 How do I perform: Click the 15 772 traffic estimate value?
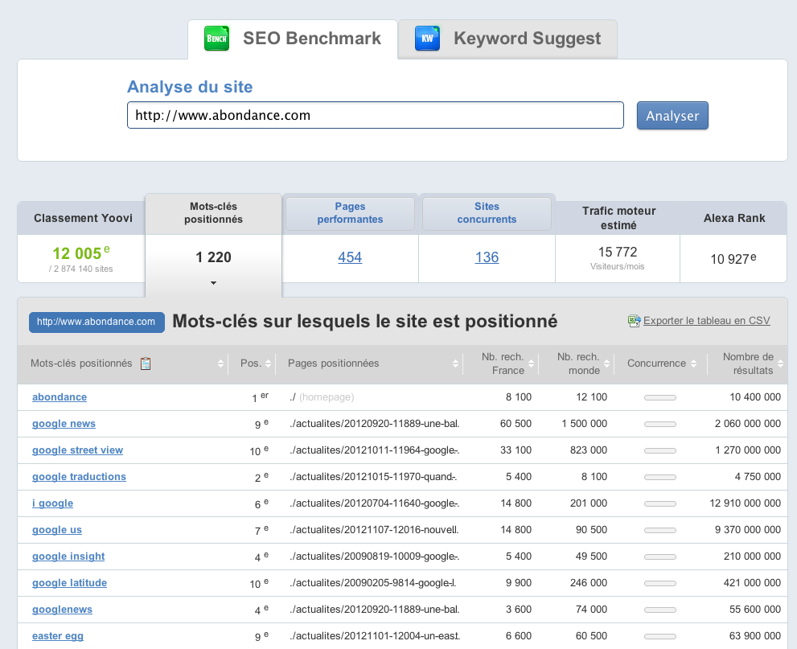[x=618, y=252]
